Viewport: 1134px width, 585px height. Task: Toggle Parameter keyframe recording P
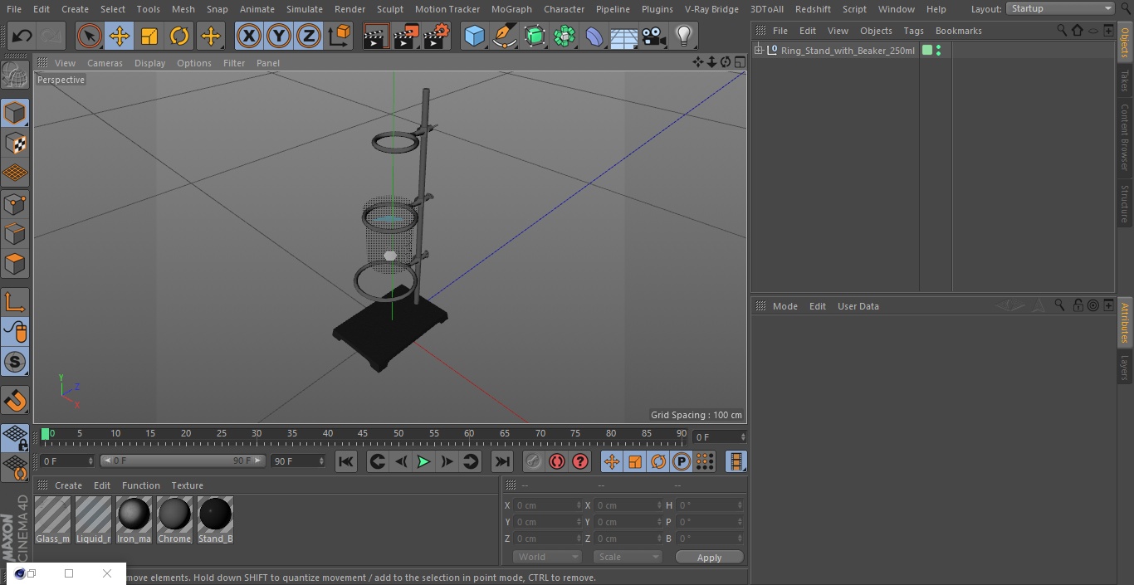pos(682,461)
